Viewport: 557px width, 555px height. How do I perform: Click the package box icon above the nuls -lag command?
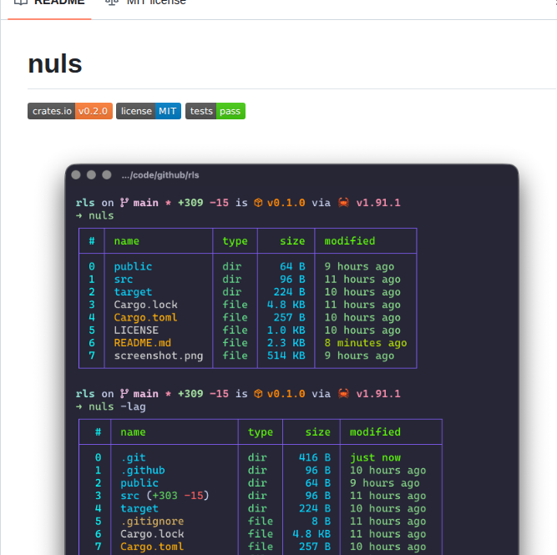tap(258, 393)
